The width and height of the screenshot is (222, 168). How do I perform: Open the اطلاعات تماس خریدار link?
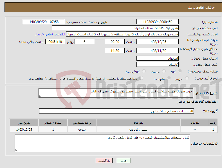[x=50, y=34]
